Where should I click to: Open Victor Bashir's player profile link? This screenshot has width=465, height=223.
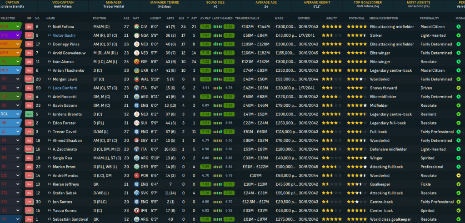[64, 35]
